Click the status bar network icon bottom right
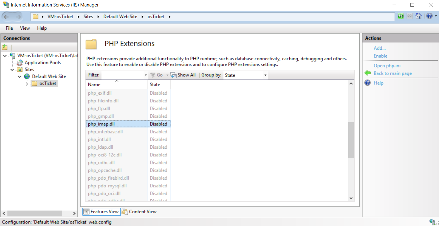The width and height of the screenshot is (439, 226). pos(433,222)
